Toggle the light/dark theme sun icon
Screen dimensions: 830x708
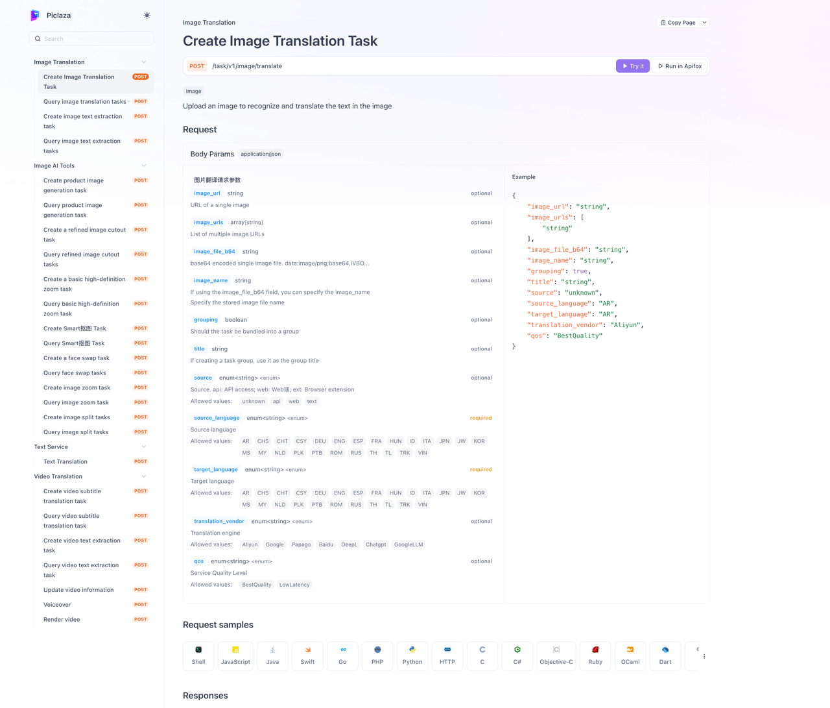[147, 15]
